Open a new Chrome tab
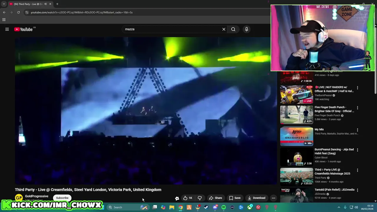This screenshot has height=212, width=377. [x=57, y=4]
